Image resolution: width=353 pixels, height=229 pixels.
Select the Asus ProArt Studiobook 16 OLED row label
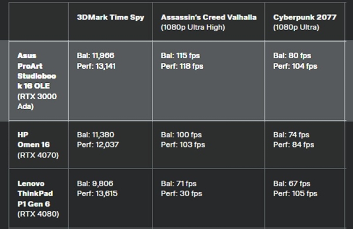point(37,81)
